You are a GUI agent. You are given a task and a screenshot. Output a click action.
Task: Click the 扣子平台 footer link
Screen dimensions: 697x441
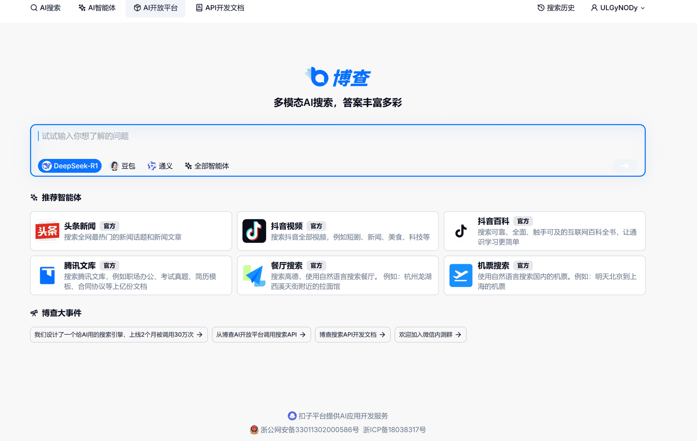click(x=338, y=416)
